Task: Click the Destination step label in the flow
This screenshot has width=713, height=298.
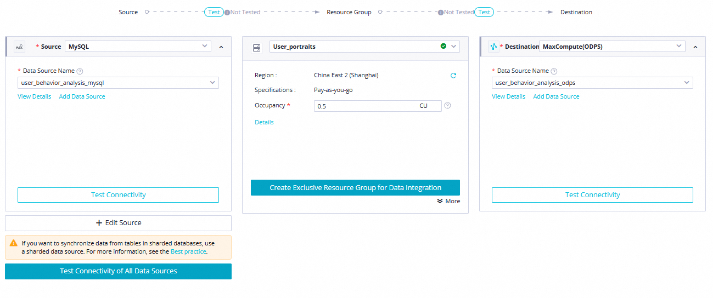Action: (576, 12)
